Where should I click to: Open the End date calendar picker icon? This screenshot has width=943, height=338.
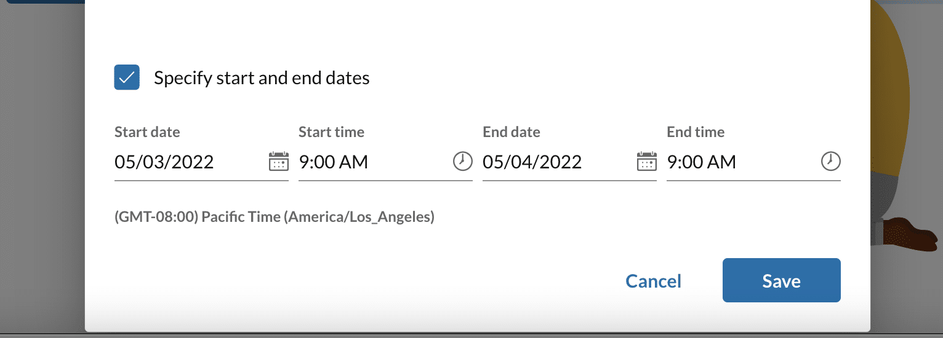pyautogui.click(x=646, y=162)
